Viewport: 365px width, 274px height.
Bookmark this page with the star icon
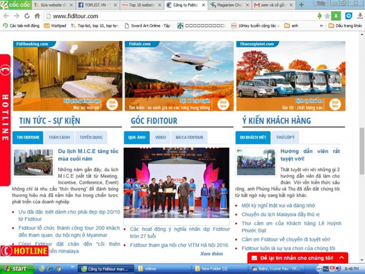[x=327, y=16]
